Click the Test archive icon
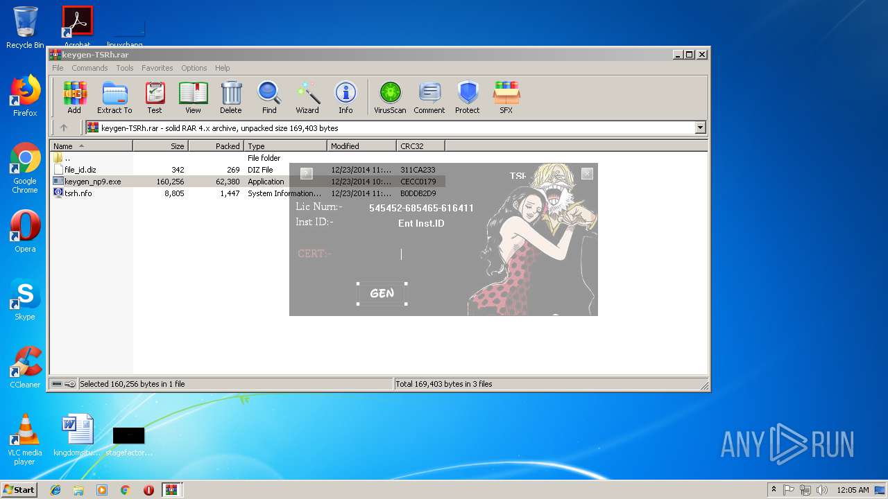The width and height of the screenshot is (888, 499). click(x=154, y=97)
